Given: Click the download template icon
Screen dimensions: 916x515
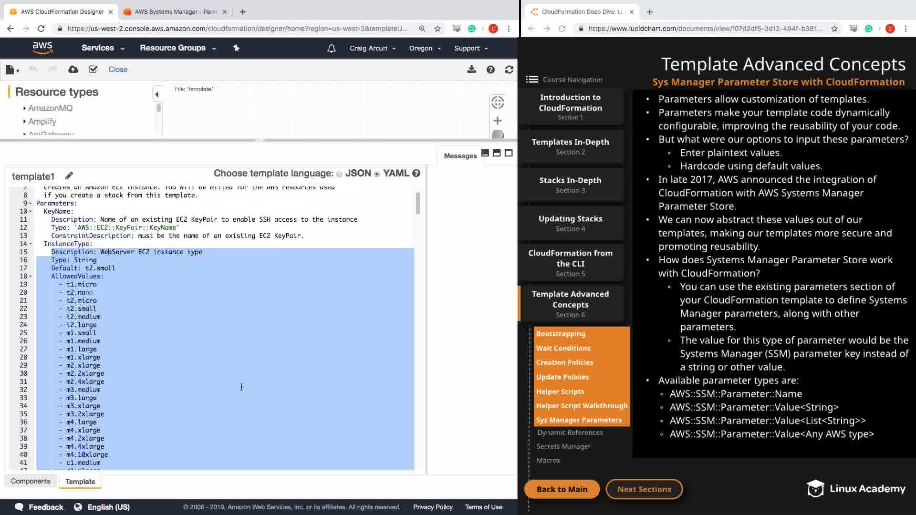Looking at the screenshot, I should [x=471, y=70].
